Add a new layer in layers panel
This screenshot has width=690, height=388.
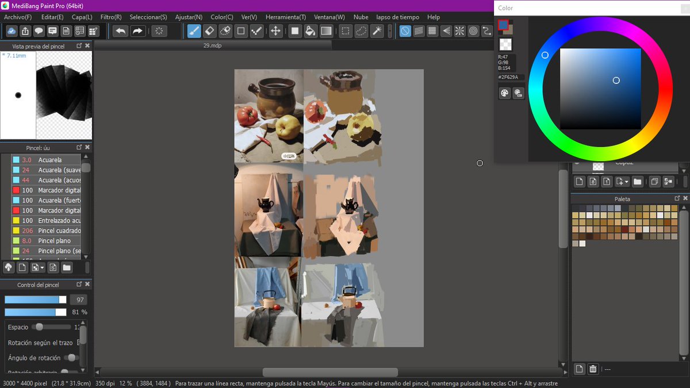pyautogui.click(x=580, y=182)
